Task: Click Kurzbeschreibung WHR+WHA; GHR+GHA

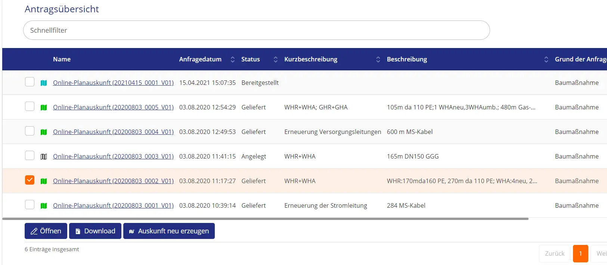Action: point(316,107)
